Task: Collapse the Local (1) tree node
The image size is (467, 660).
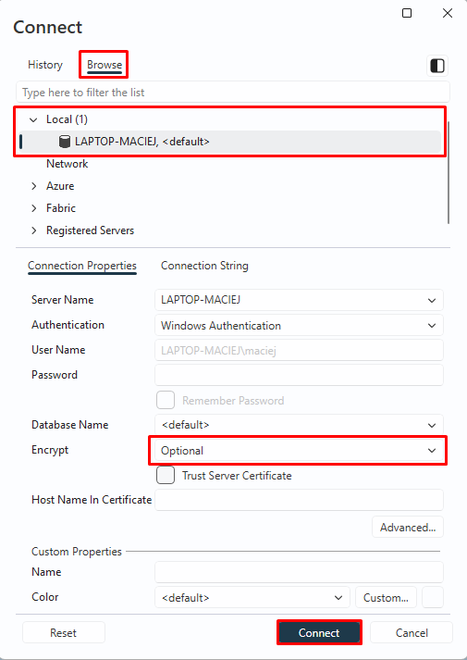Action: click(33, 120)
